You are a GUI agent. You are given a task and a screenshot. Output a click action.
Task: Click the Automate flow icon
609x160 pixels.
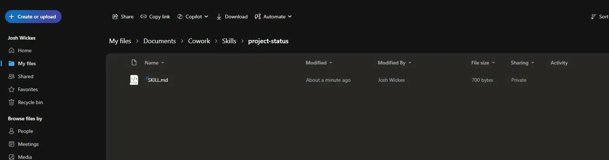258,17
